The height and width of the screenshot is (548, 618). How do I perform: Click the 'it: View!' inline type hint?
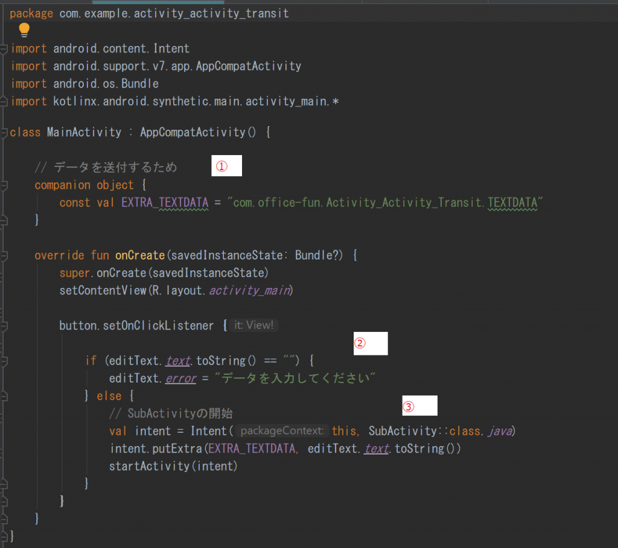click(253, 325)
